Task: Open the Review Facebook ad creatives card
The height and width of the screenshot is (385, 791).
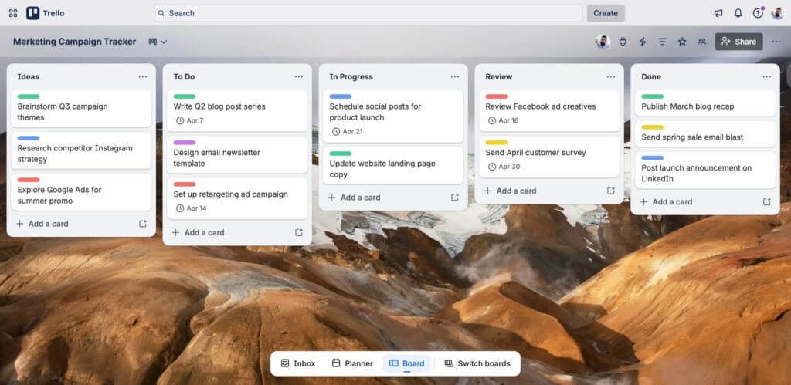Action: tap(549, 111)
